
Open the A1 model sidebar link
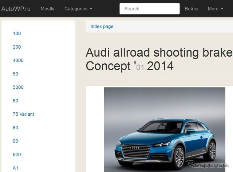pos(15,168)
